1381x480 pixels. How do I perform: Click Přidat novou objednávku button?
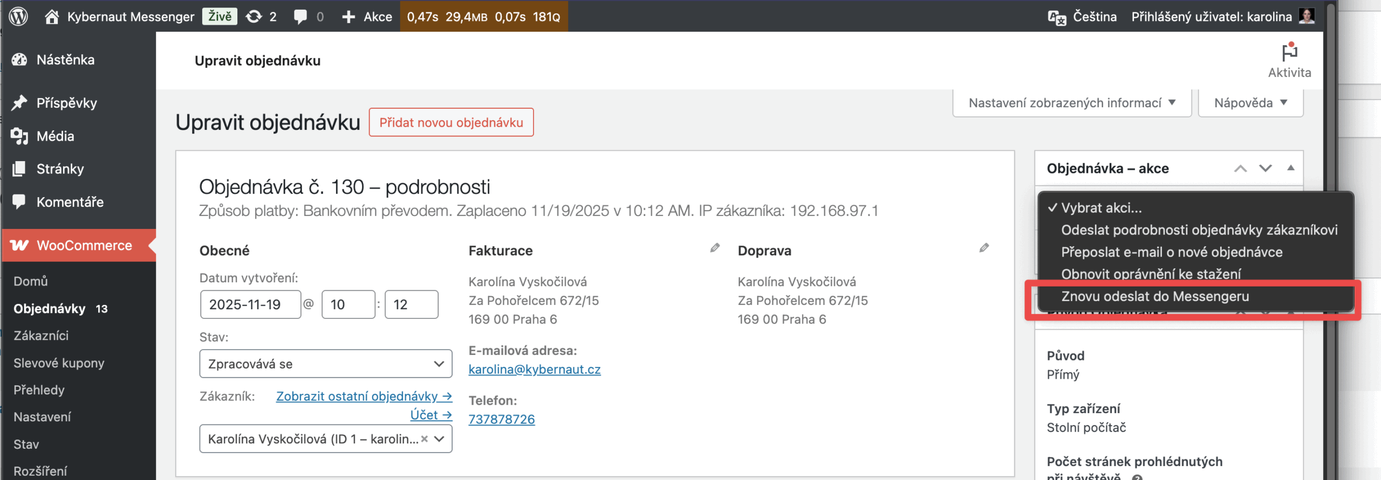pos(451,122)
